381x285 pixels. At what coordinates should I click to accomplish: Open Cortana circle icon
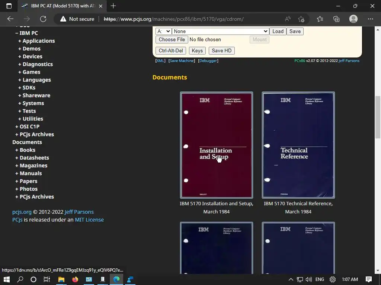(x=33, y=279)
